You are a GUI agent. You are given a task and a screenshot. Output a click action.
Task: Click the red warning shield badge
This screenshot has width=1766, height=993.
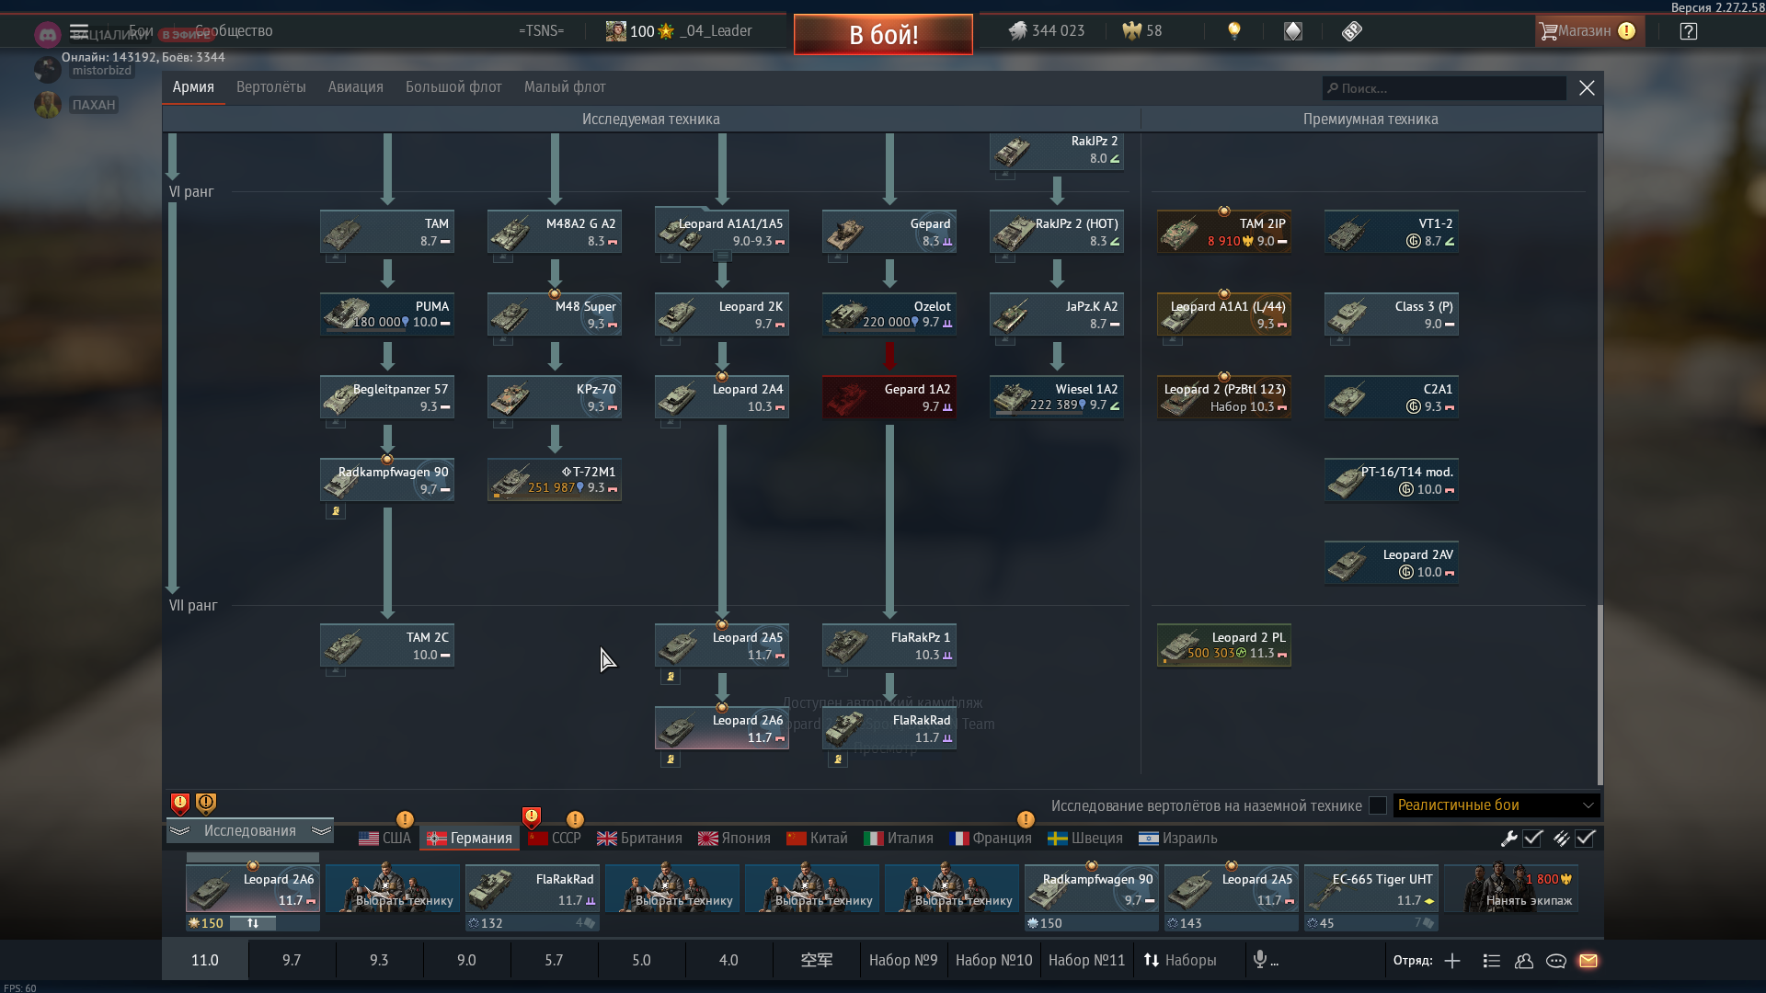[x=180, y=805]
